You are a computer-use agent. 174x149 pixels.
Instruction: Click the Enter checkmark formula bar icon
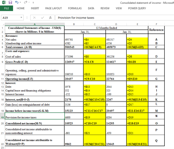[42, 18]
